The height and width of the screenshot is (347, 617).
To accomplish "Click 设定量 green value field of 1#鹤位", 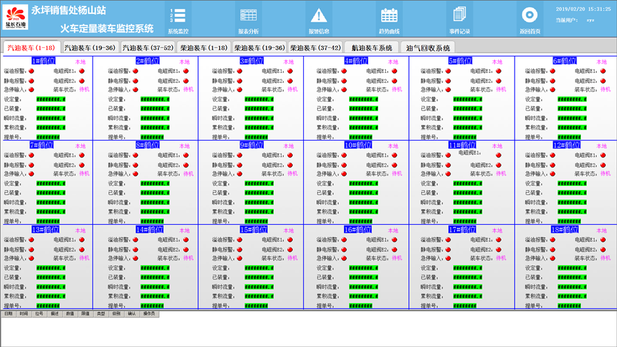I will click(51, 100).
